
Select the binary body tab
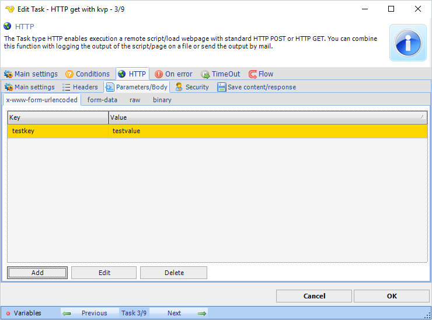162,100
